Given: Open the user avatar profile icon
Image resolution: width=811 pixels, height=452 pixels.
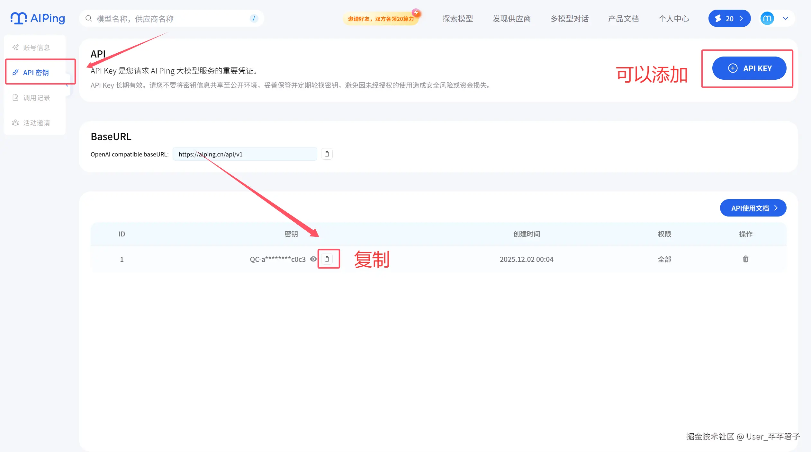Looking at the screenshot, I should point(767,18).
